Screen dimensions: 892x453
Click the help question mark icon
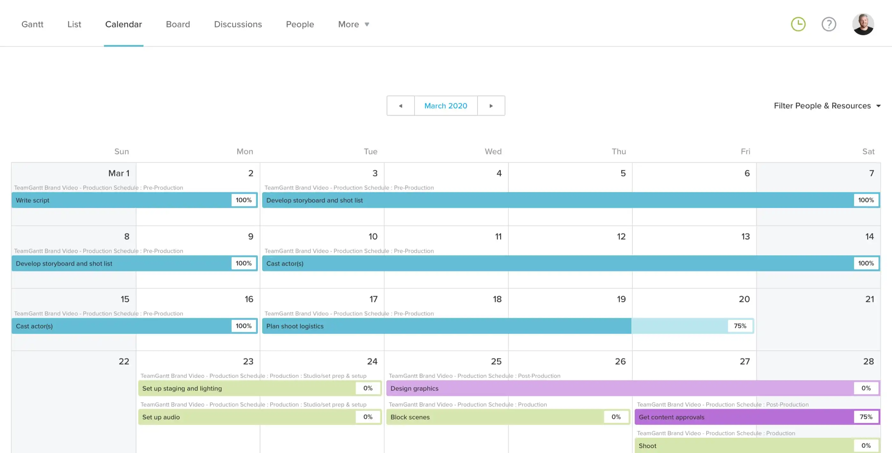click(x=829, y=24)
